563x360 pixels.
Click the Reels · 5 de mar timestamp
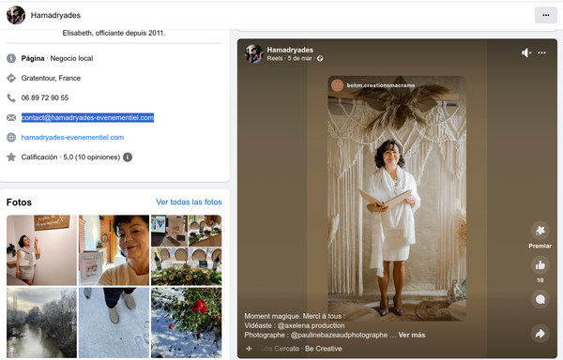click(x=289, y=58)
